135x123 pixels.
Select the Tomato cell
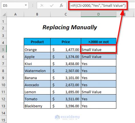37,98
